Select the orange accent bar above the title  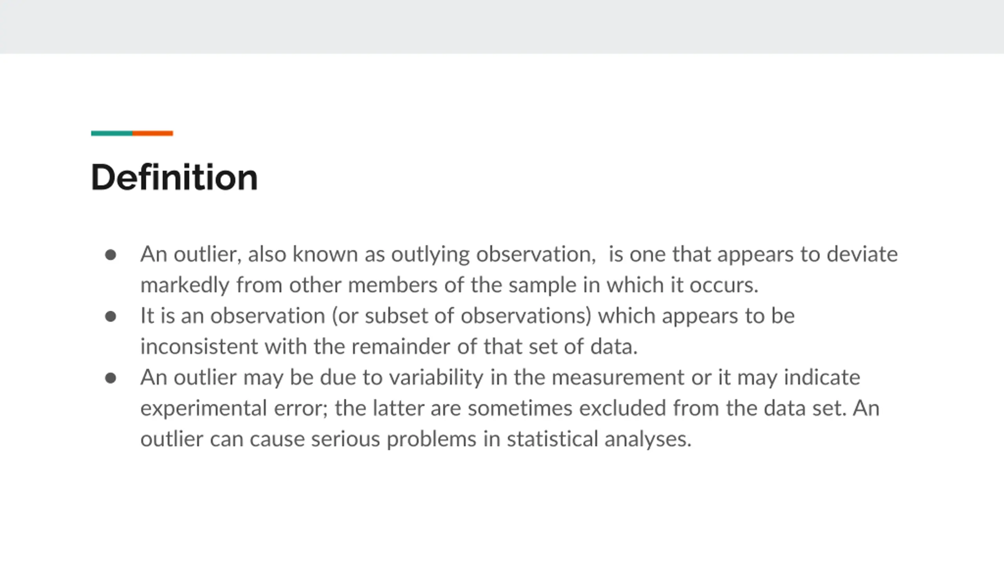pyautogui.click(x=153, y=133)
